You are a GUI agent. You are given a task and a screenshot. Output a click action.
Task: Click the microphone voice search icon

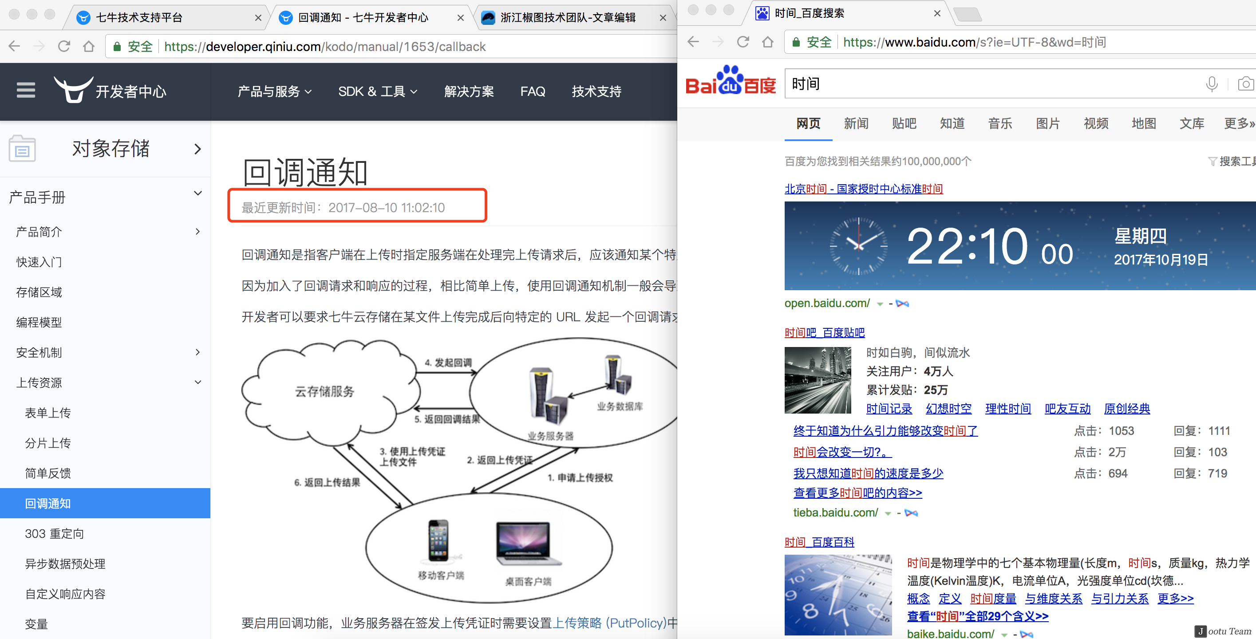pos(1211,84)
